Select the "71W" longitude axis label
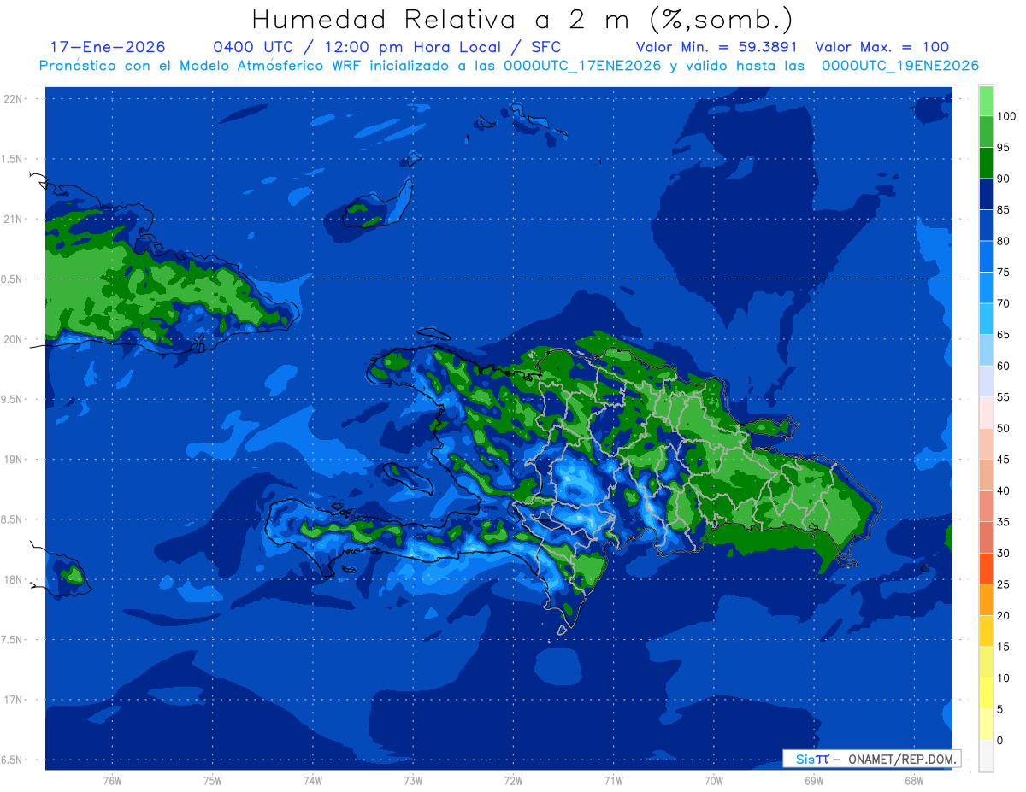The image size is (1026, 792). click(x=613, y=781)
